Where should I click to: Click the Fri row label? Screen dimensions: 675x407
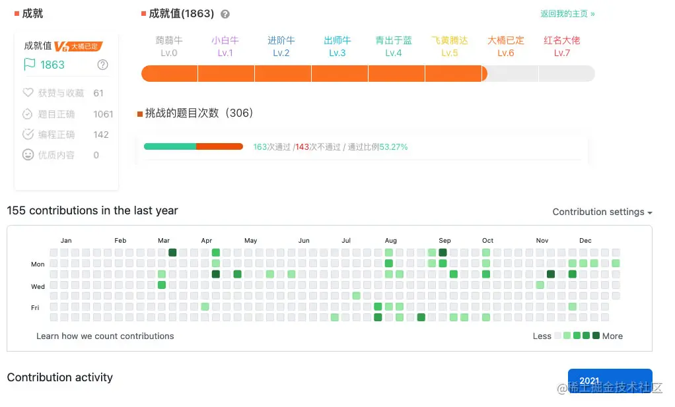(x=35, y=307)
